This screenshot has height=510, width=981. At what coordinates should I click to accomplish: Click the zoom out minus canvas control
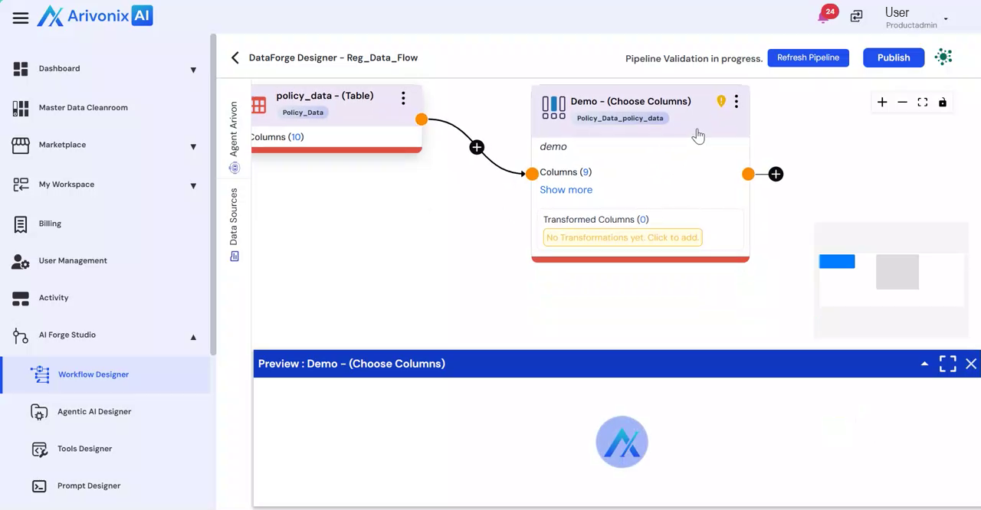(902, 103)
